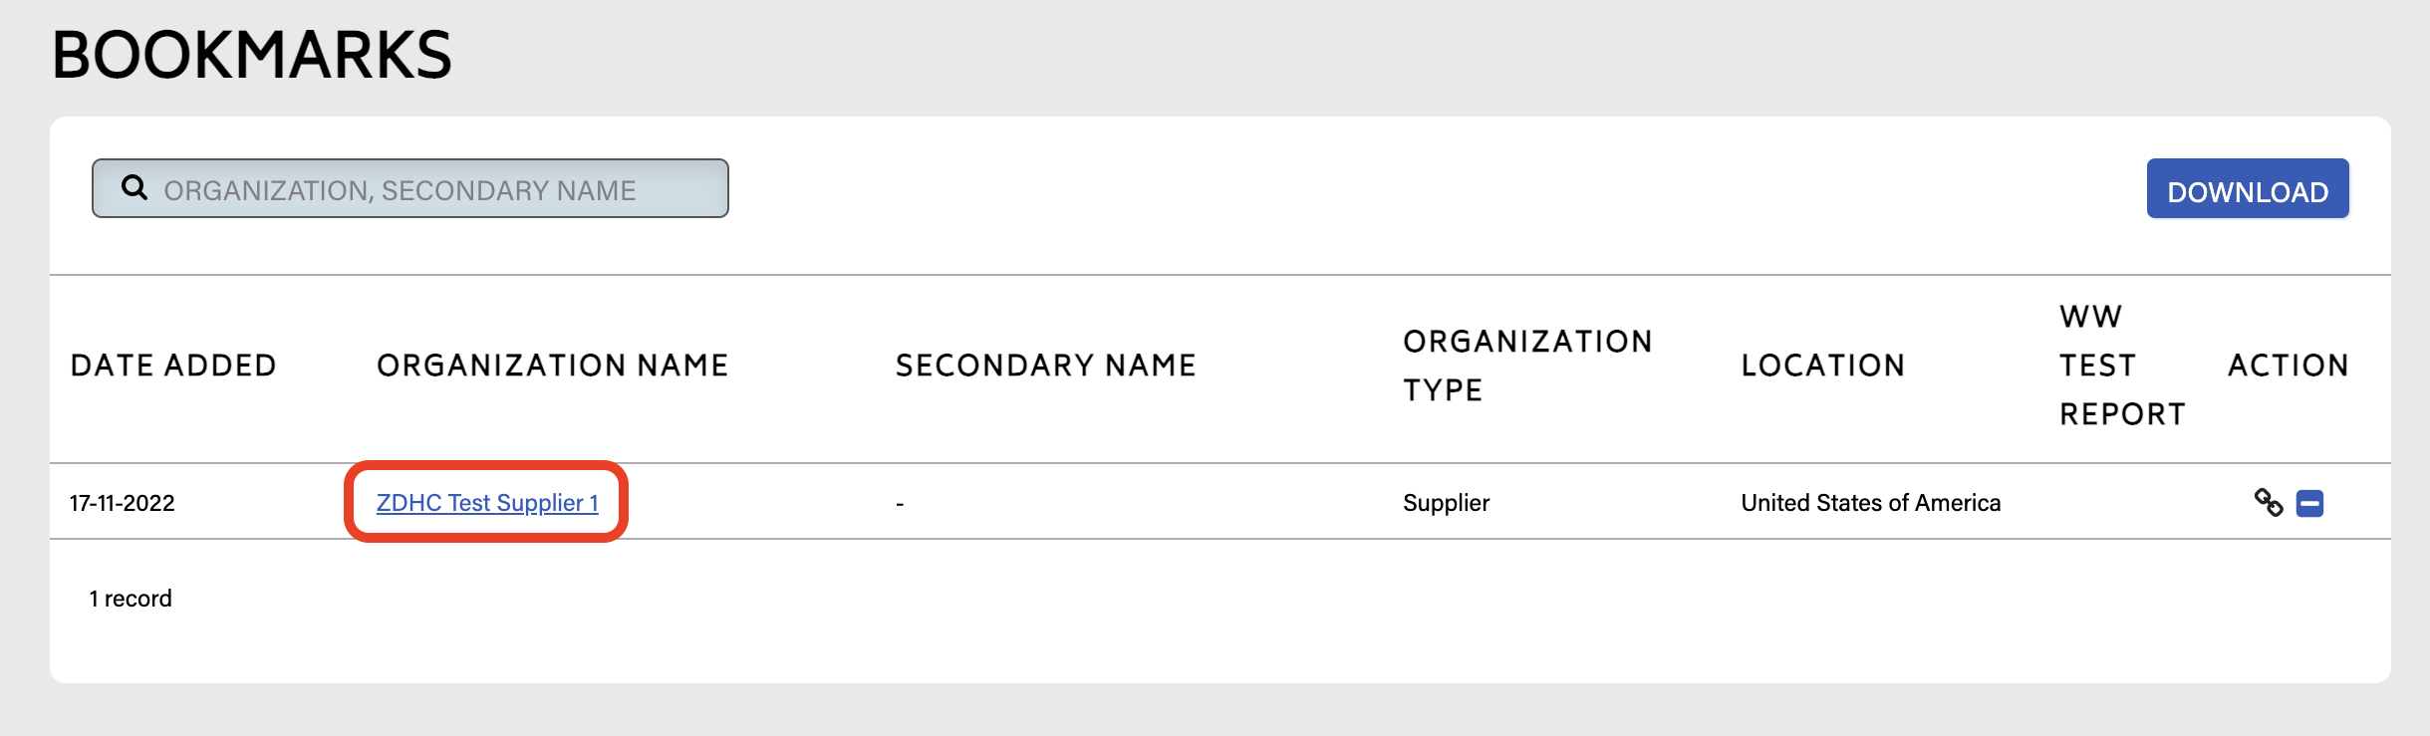This screenshot has height=736, width=2430.
Task: Click the Action column header
Action: tap(2288, 366)
